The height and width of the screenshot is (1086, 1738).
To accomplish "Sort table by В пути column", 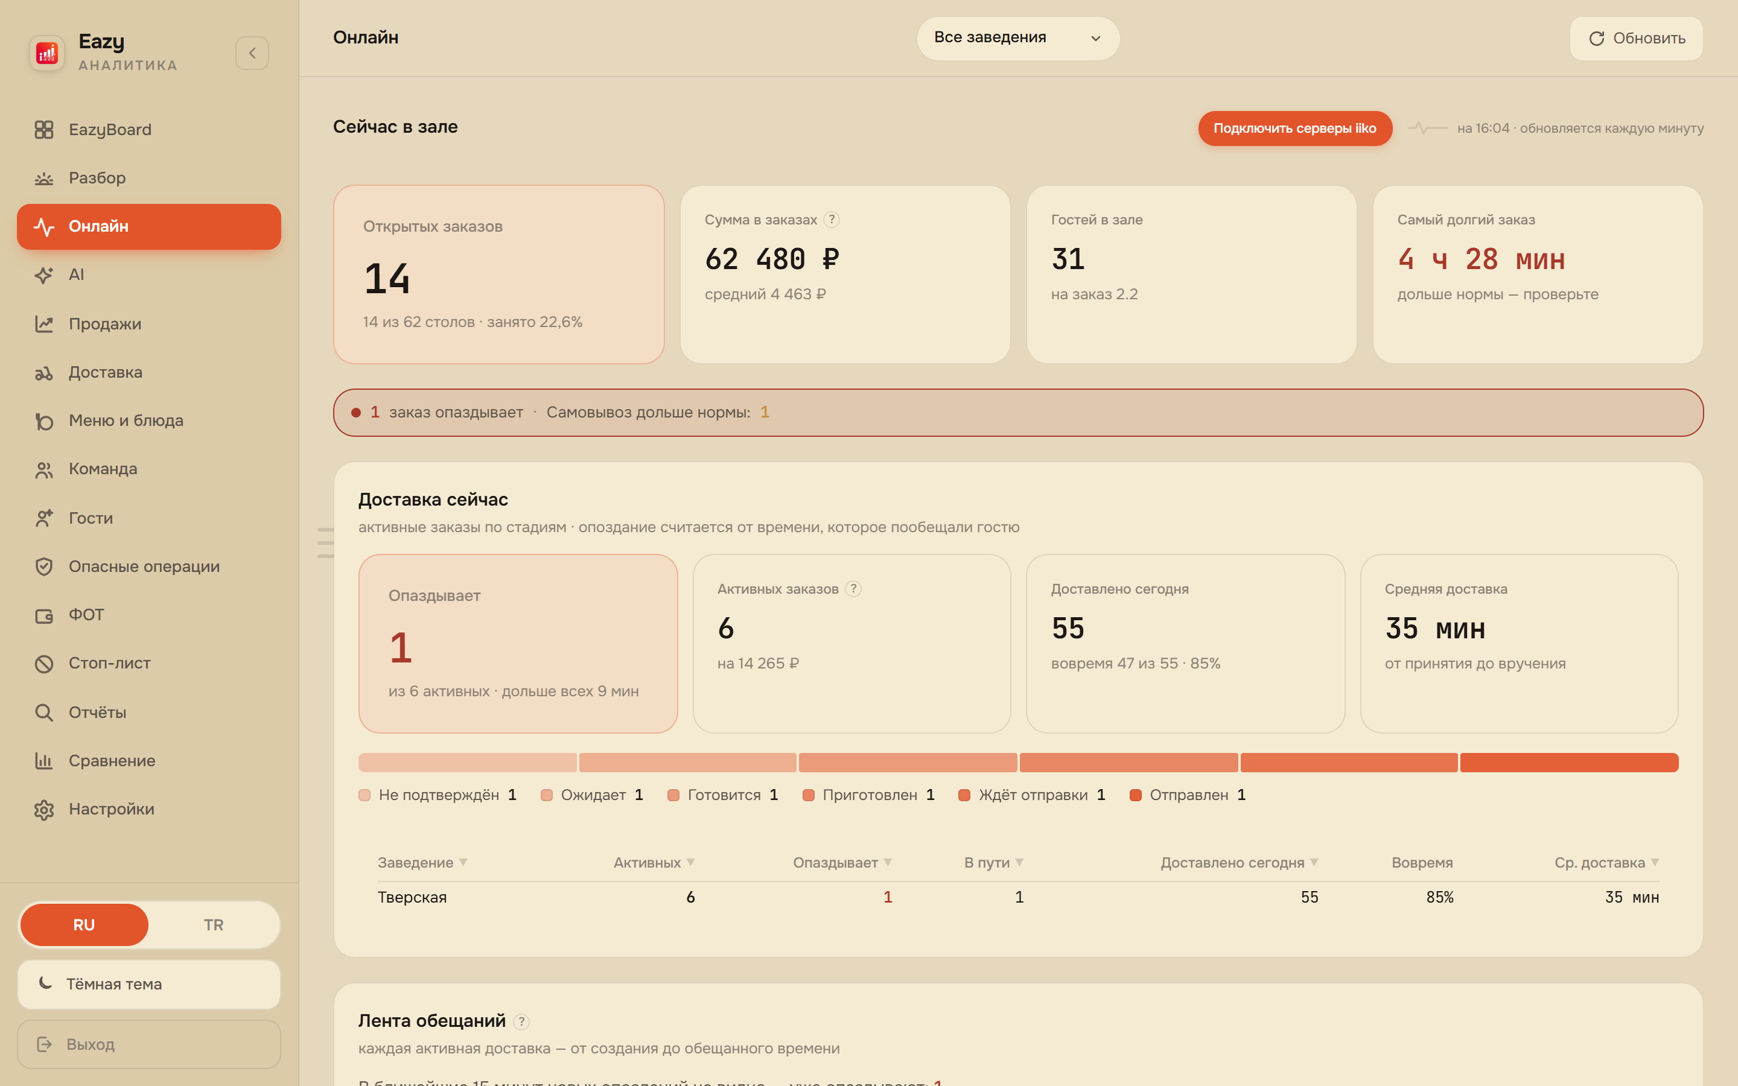I will tap(993, 862).
